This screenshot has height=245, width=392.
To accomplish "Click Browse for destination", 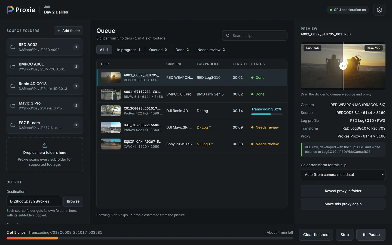I will (73, 201).
